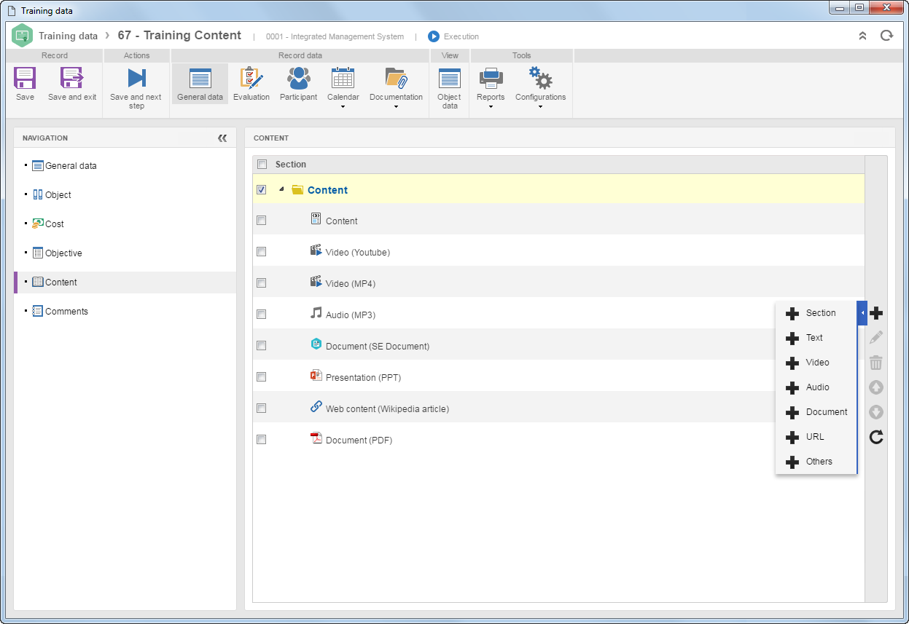Select the Presentation (PPT) row
The height and width of the screenshot is (624, 909).
pyautogui.click(x=558, y=377)
